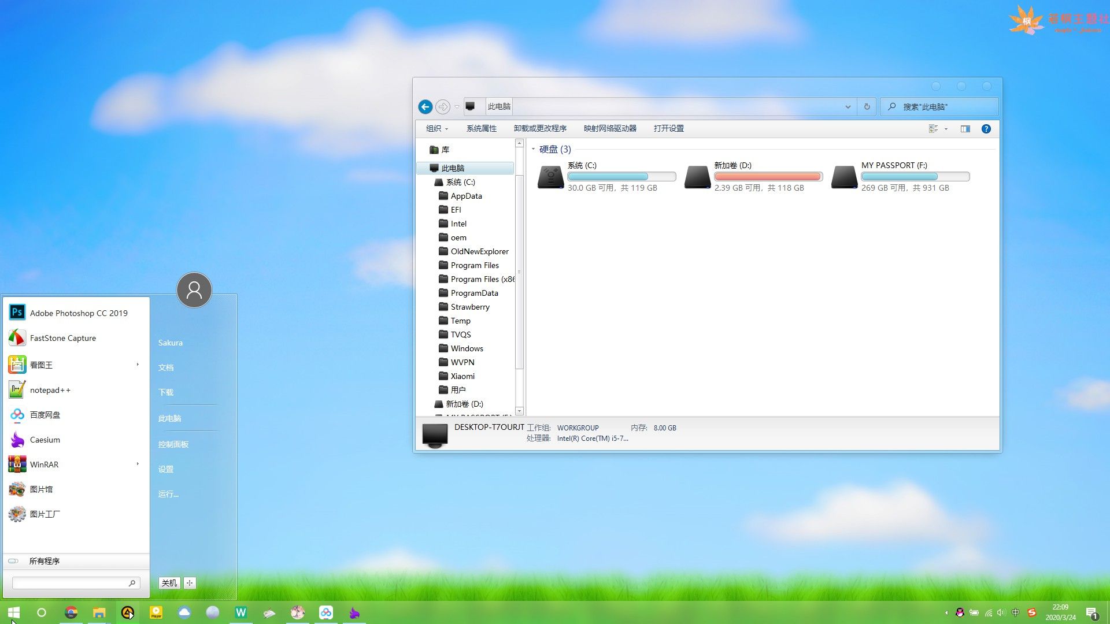Open the Explorer help question-mark icon
This screenshot has width=1110, height=624.
[986, 129]
